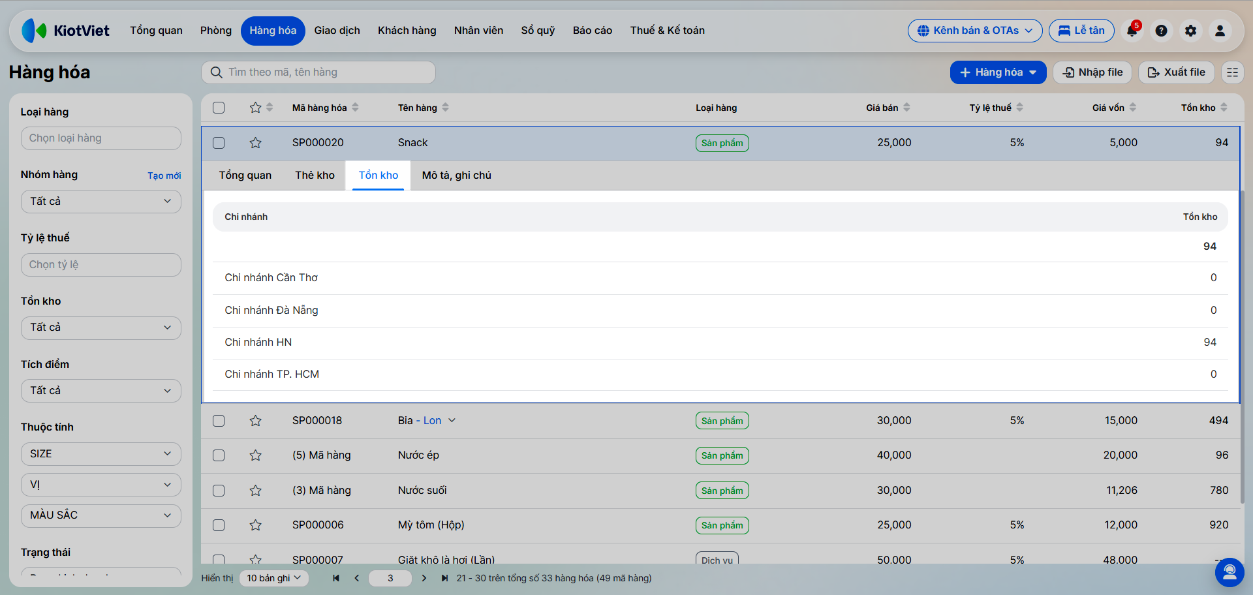Viewport: 1253px width, 595px height.
Task: Click the add Hàng hóa button
Action: [998, 72]
